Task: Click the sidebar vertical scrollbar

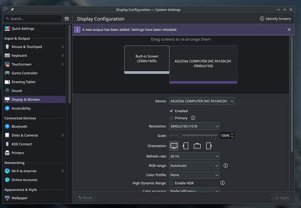Action: pyautogui.click(x=69, y=64)
